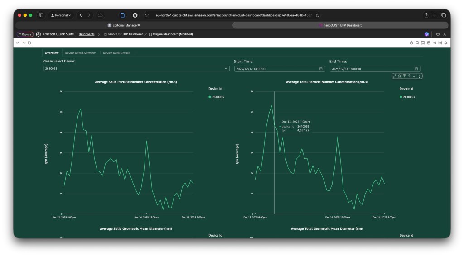The height and width of the screenshot is (256, 464).
Task: Open the Personal profile dropdown in Safari
Action: [x=61, y=15]
